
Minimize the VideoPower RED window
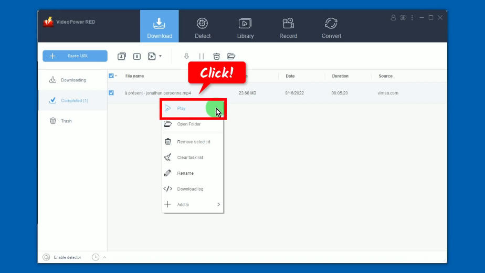pyautogui.click(x=421, y=18)
